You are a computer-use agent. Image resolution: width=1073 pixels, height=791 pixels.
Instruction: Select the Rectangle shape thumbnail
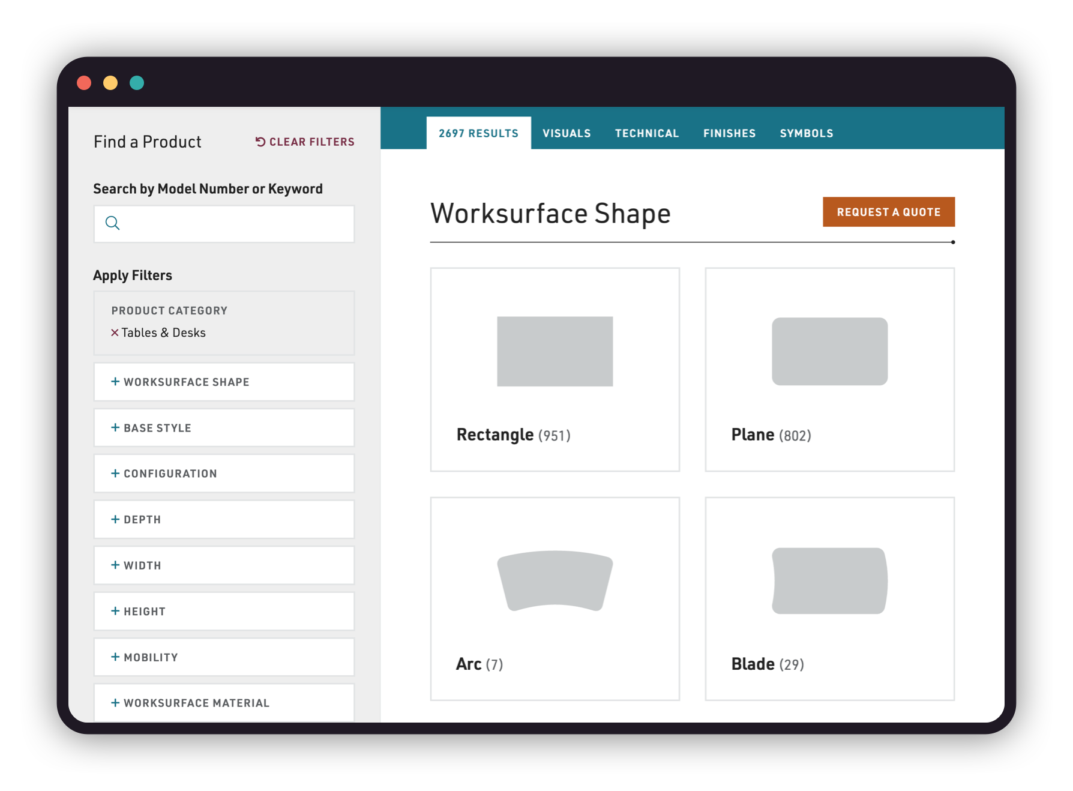tap(555, 352)
